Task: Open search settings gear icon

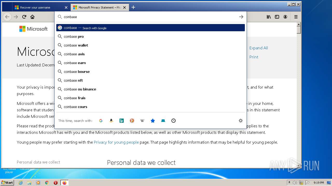Action: pyautogui.click(x=241, y=121)
